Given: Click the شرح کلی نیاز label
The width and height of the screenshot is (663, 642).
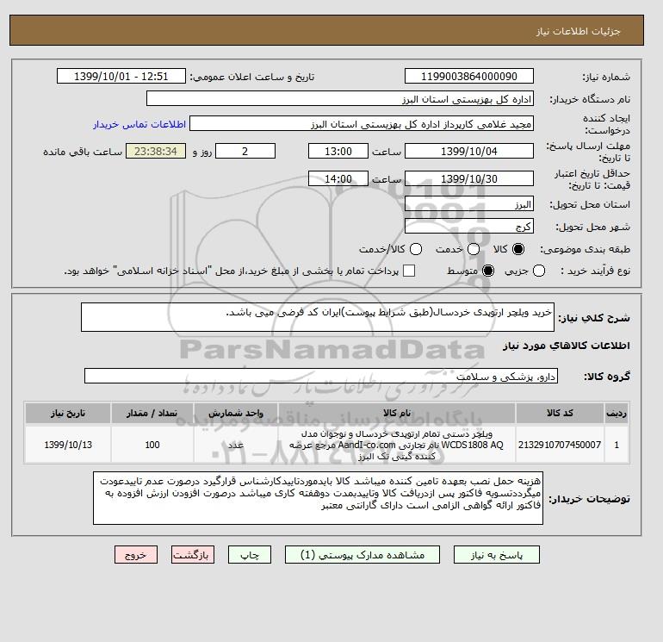Looking at the screenshot, I should tap(594, 318).
